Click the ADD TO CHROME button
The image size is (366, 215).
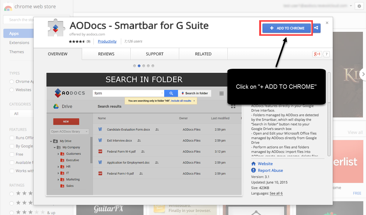pyautogui.click(x=287, y=28)
